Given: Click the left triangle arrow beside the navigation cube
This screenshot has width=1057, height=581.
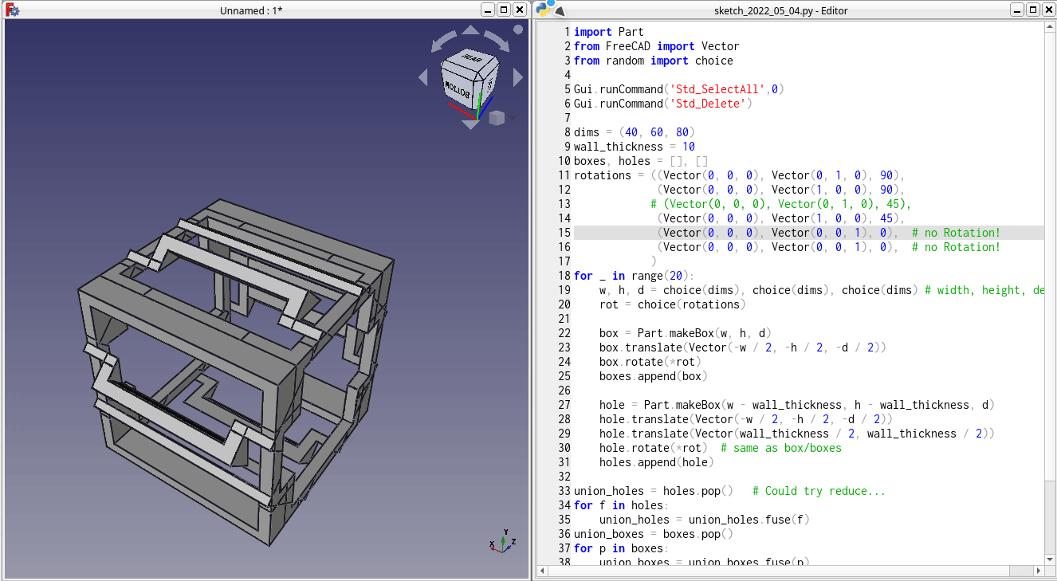Looking at the screenshot, I should [x=423, y=76].
